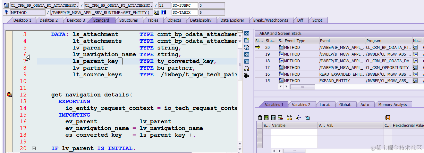Click the navigate-to-source icon after GET_ENTITY field

(x=157, y=12)
